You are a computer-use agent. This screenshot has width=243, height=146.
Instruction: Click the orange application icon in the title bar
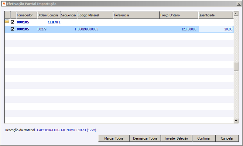click(4, 4)
